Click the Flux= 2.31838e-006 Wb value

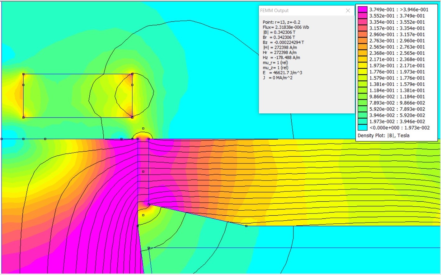point(286,27)
